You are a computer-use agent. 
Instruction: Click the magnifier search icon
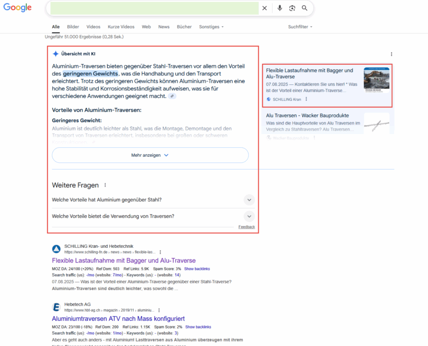tap(304, 8)
